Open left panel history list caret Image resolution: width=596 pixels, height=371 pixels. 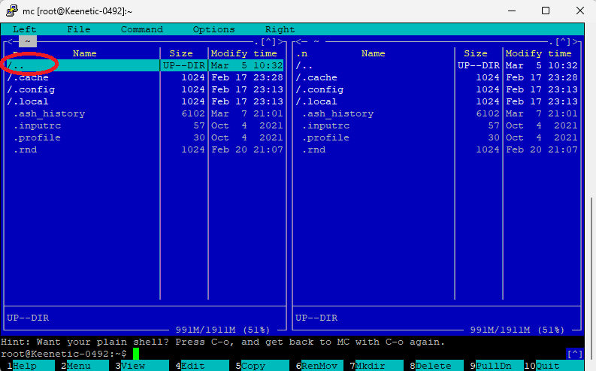tap(268, 41)
